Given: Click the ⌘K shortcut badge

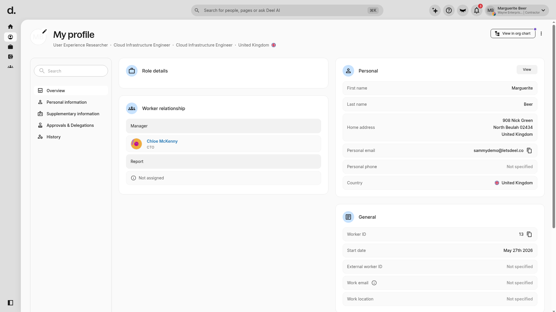Looking at the screenshot, I should tap(373, 10).
